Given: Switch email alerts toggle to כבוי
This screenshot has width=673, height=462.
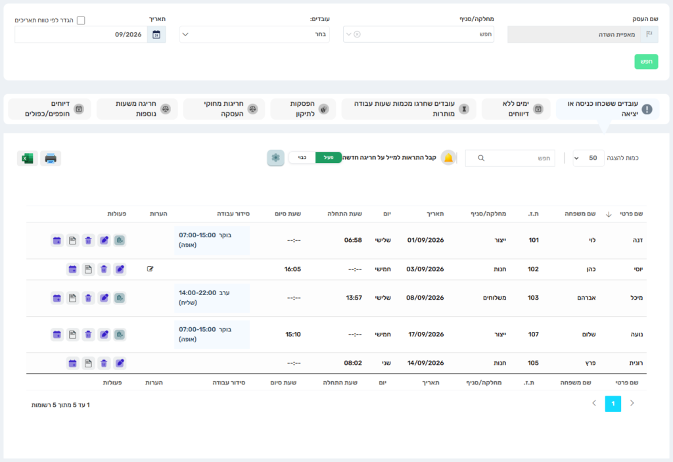Looking at the screenshot, I should pyautogui.click(x=302, y=158).
